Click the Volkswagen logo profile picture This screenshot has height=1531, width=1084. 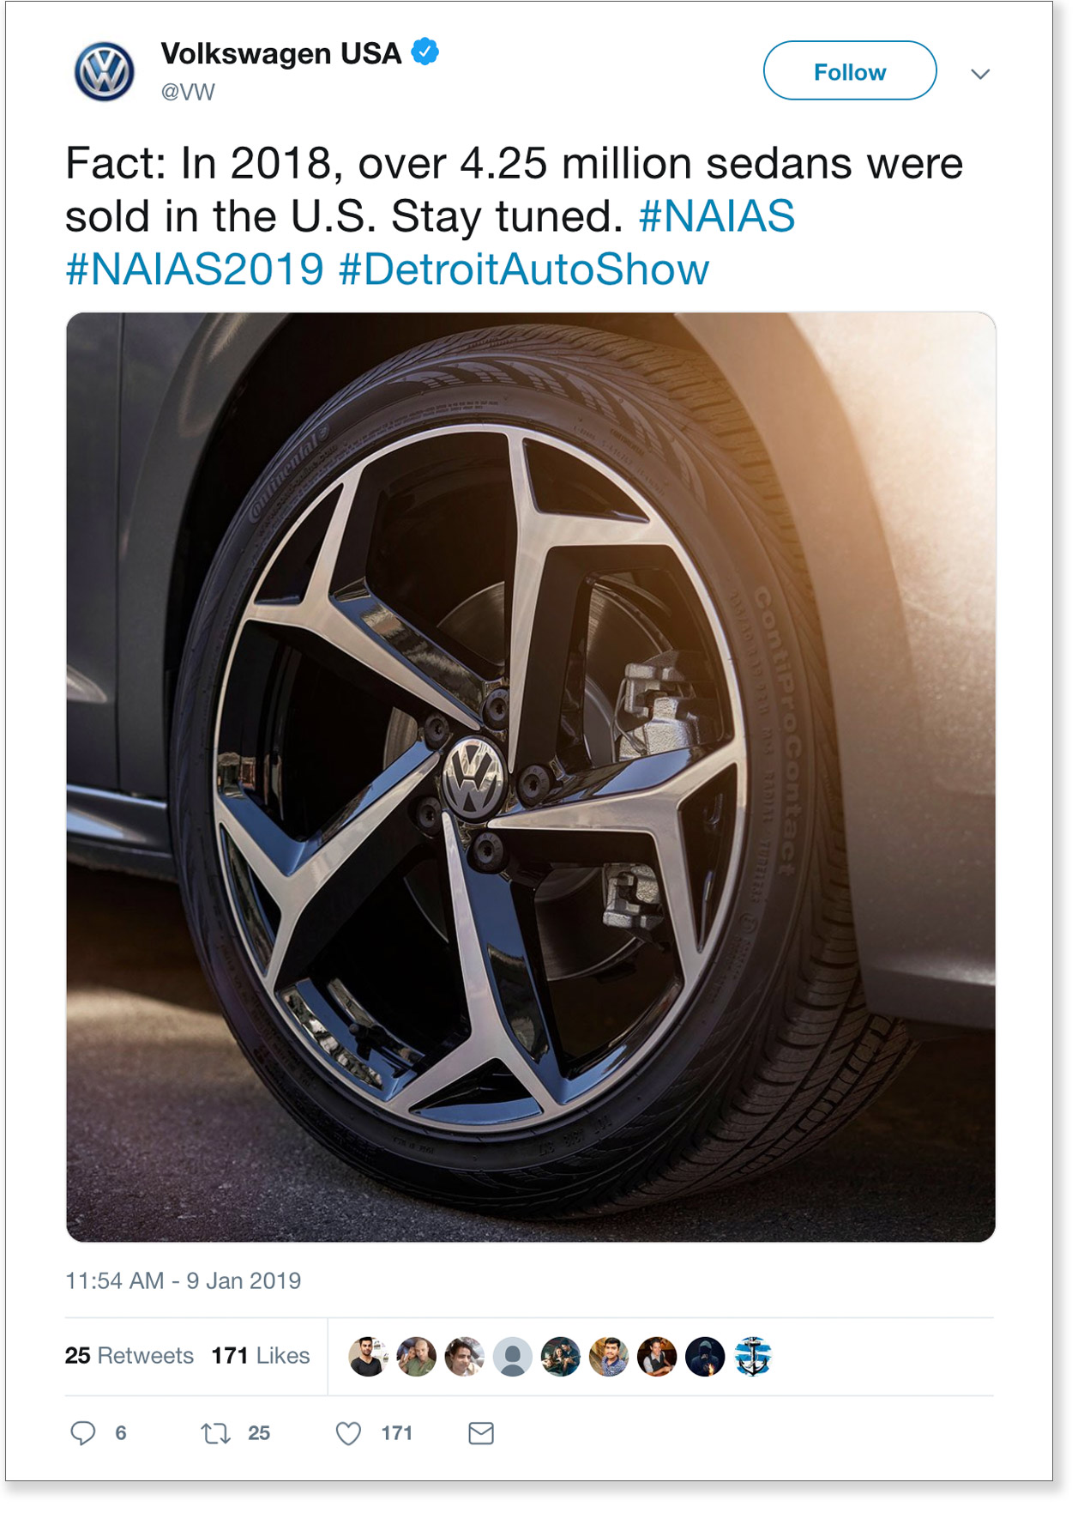[x=105, y=71]
